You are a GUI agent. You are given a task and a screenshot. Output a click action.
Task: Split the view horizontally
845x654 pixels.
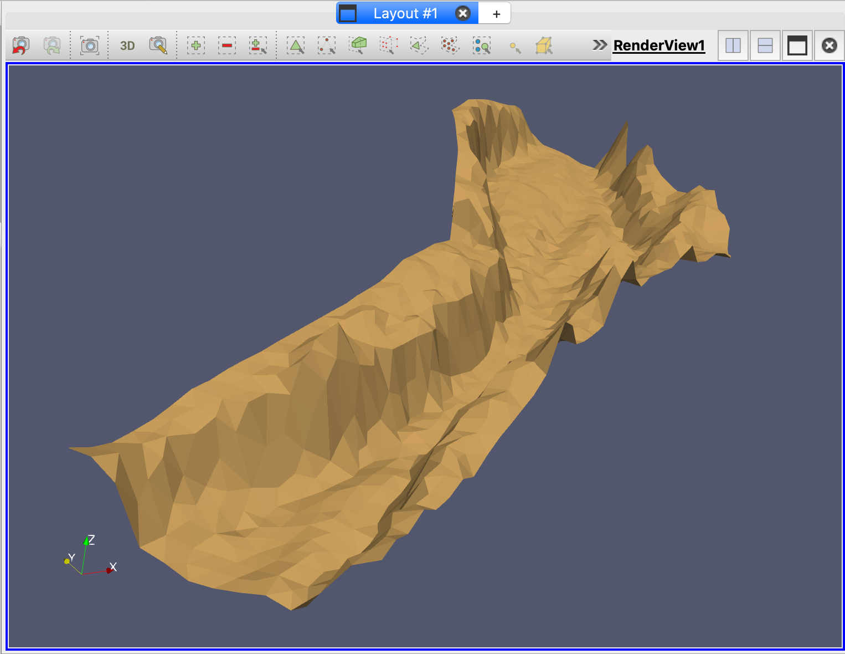[733, 45]
